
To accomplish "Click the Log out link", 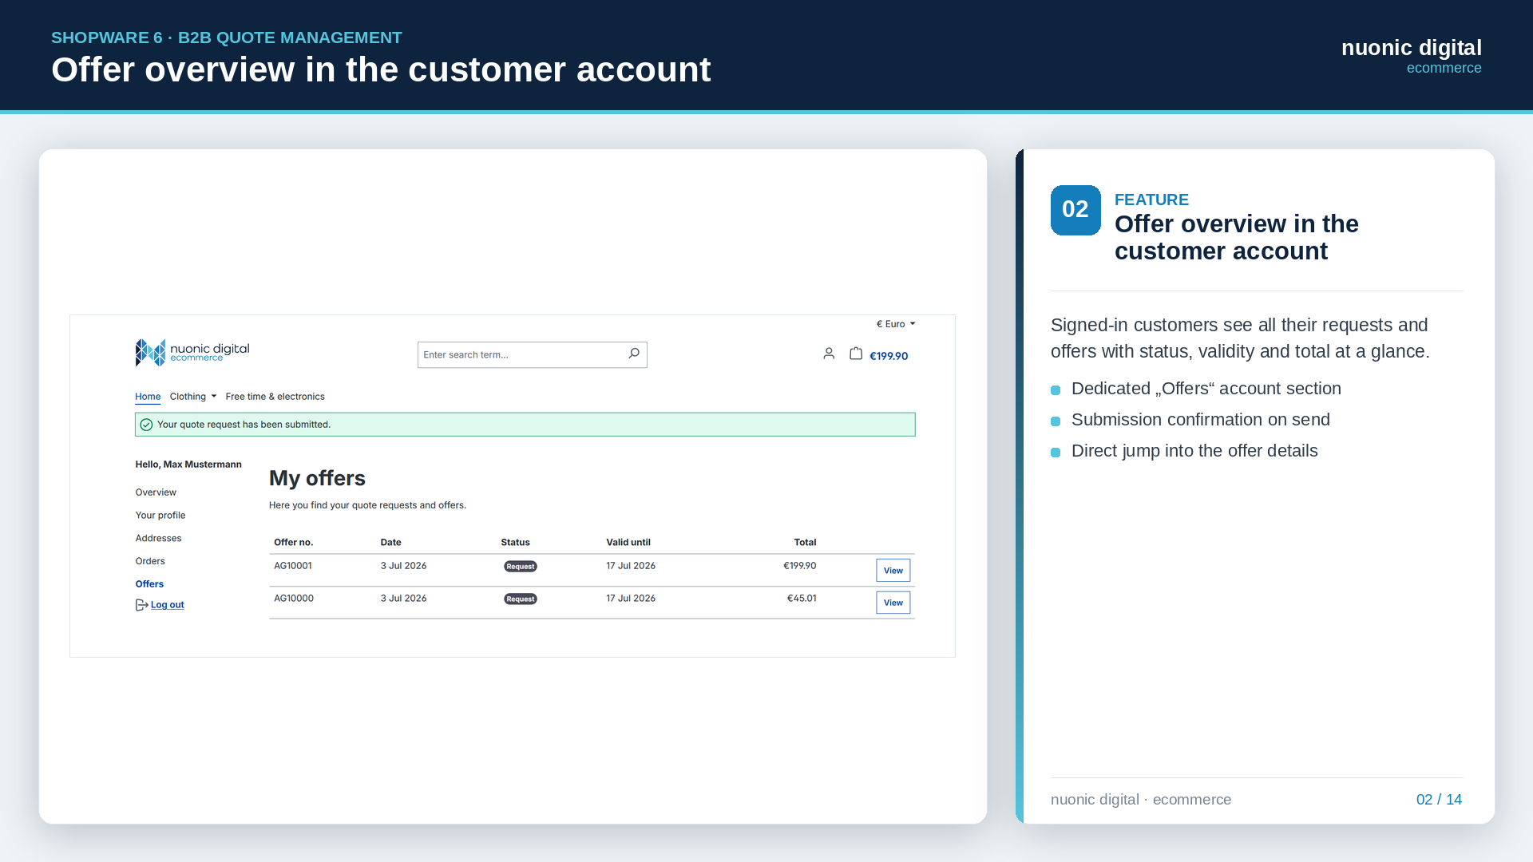I will tap(168, 605).
